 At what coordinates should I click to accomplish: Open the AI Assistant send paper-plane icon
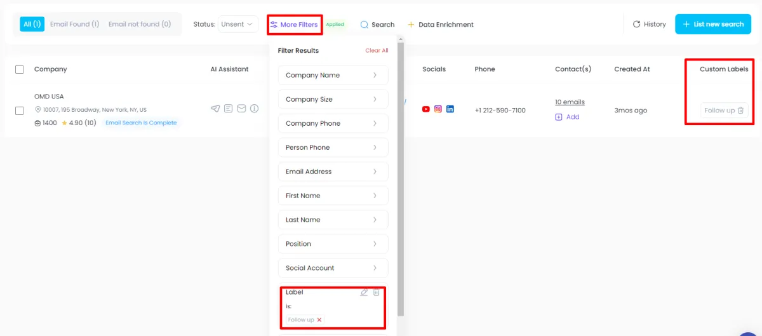tap(215, 109)
